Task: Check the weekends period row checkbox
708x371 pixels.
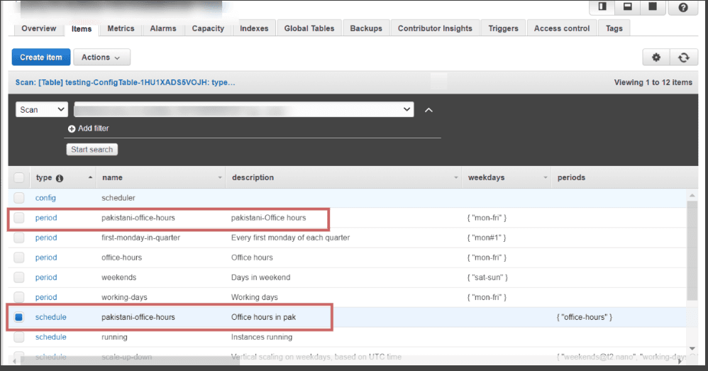Action: (19, 277)
